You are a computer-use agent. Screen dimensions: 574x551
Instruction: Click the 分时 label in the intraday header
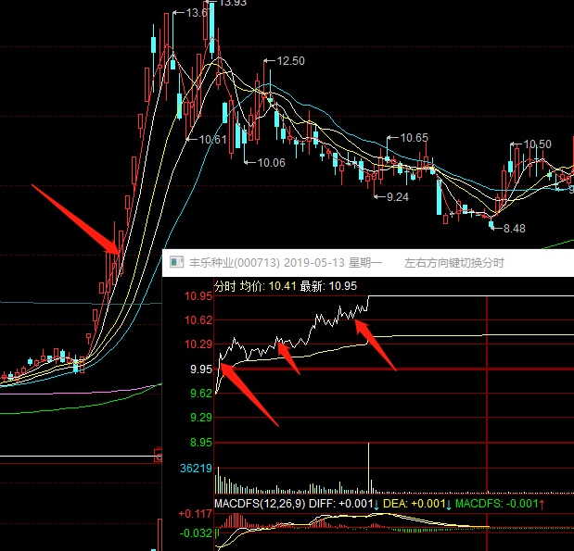[225, 286]
